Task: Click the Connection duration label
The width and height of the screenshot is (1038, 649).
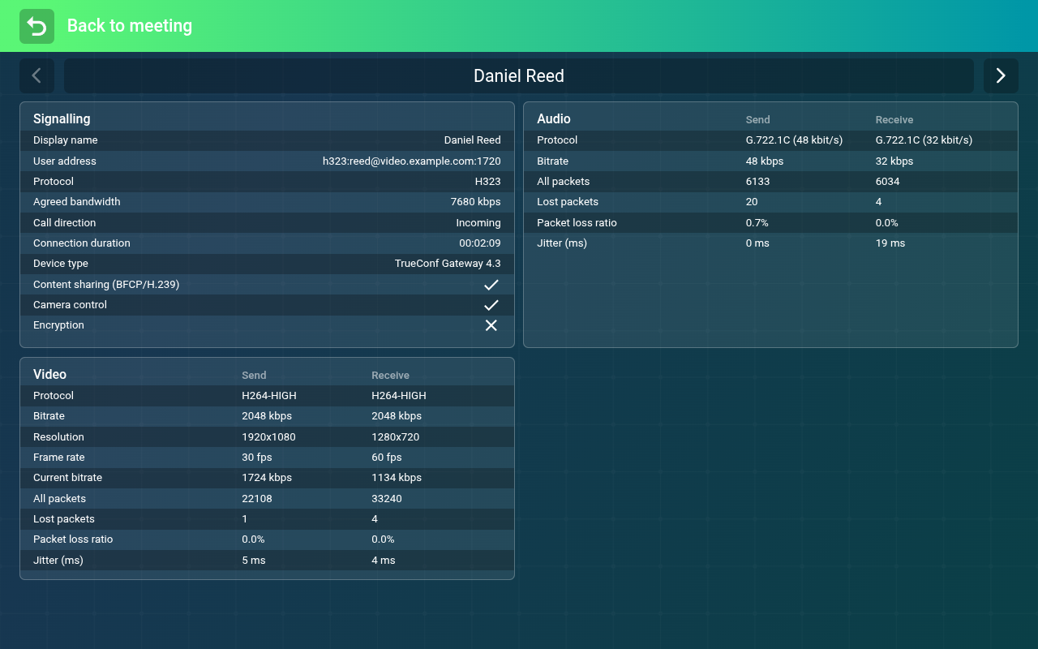Action: point(82,243)
